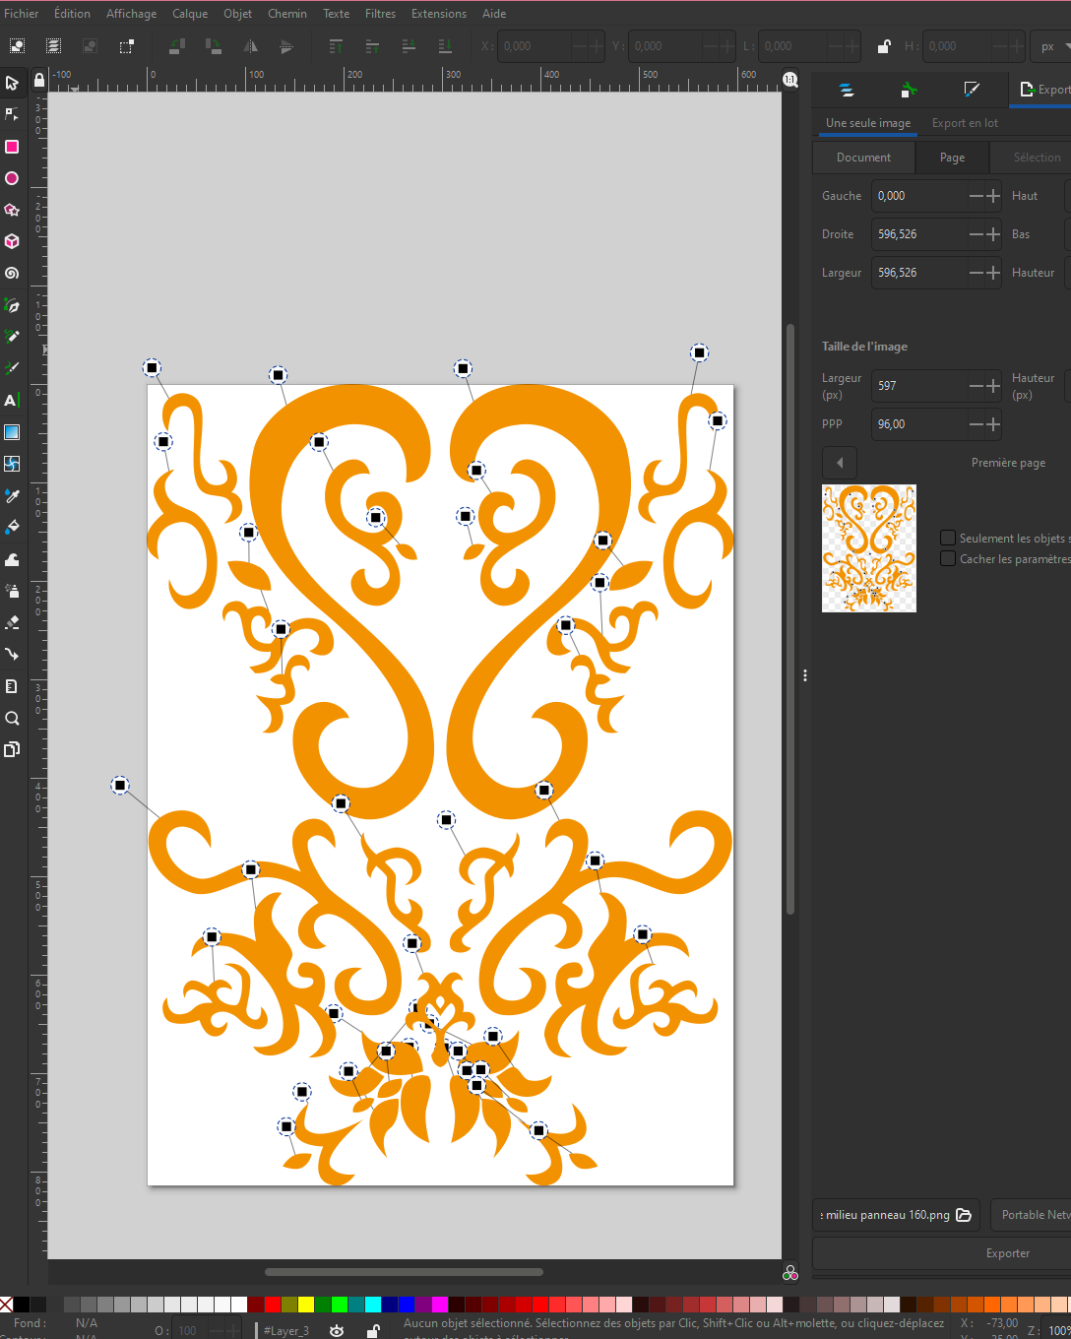Switch to 'Export en lot' tab
The width and height of the screenshot is (1071, 1339).
(965, 123)
